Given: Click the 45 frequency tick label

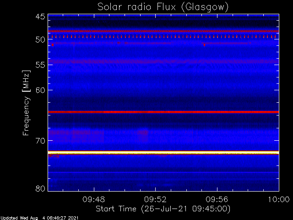Looking at the screenshot, I should (40, 17).
